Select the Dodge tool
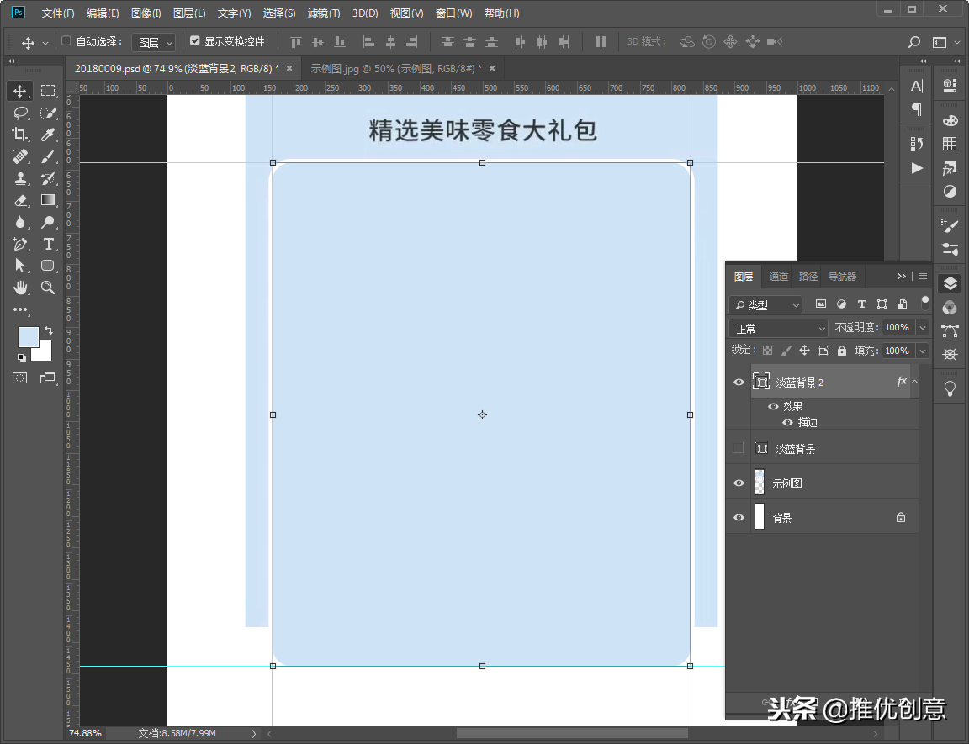 [48, 222]
